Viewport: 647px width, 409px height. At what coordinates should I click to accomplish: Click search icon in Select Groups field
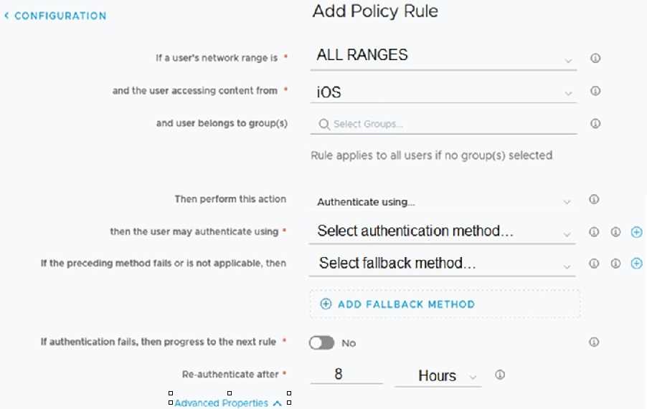pyautogui.click(x=324, y=124)
